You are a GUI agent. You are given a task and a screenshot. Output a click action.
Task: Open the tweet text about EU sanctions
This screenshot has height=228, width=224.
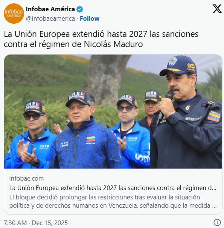pyautogui.click(x=101, y=39)
